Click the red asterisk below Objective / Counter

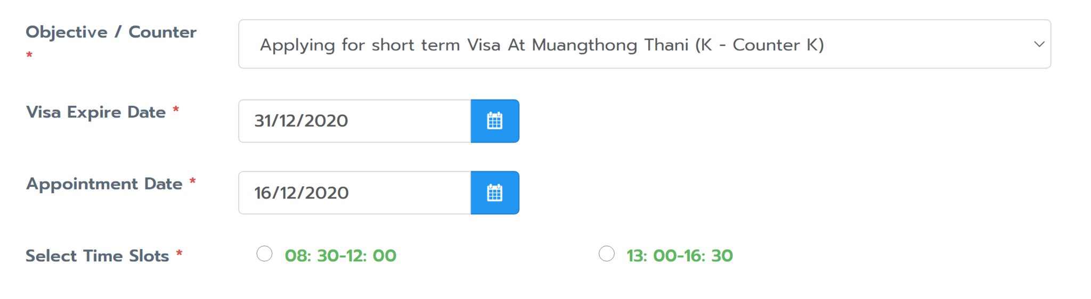point(29,55)
